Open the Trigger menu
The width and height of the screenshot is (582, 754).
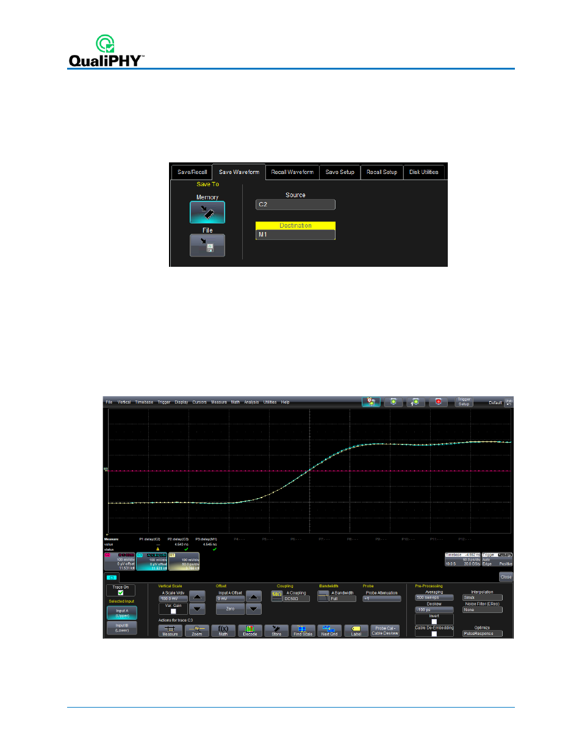[x=164, y=402]
